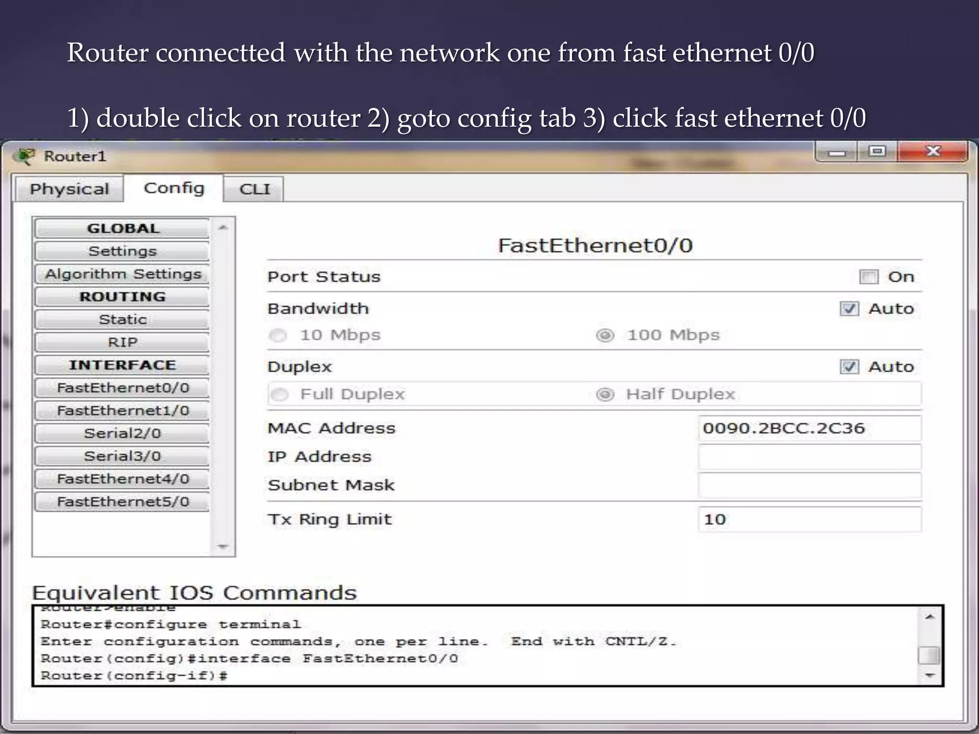Viewport: 979px width, 734px height.
Task: Uncheck the Duplex Auto checkbox
Action: (849, 367)
